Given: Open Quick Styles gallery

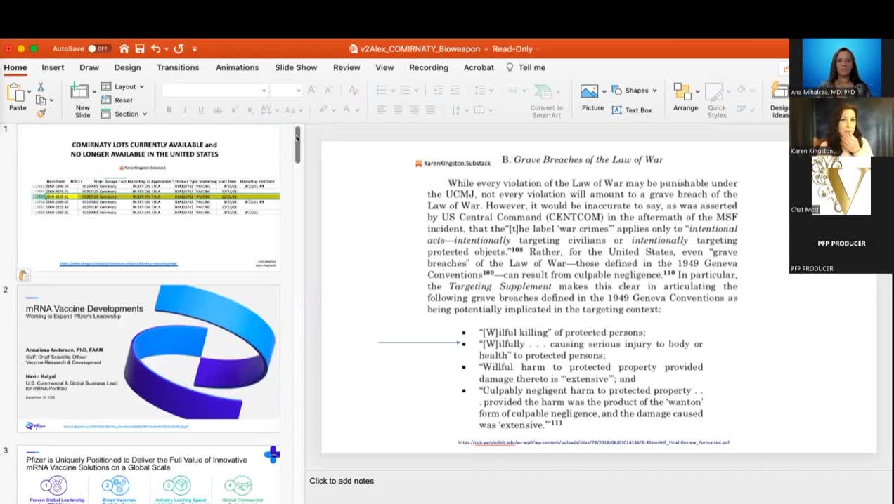Looking at the screenshot, I should click(717, 100).
